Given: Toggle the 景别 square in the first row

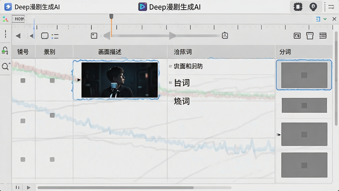Looking at the screenshot, I should coord(52,81).
